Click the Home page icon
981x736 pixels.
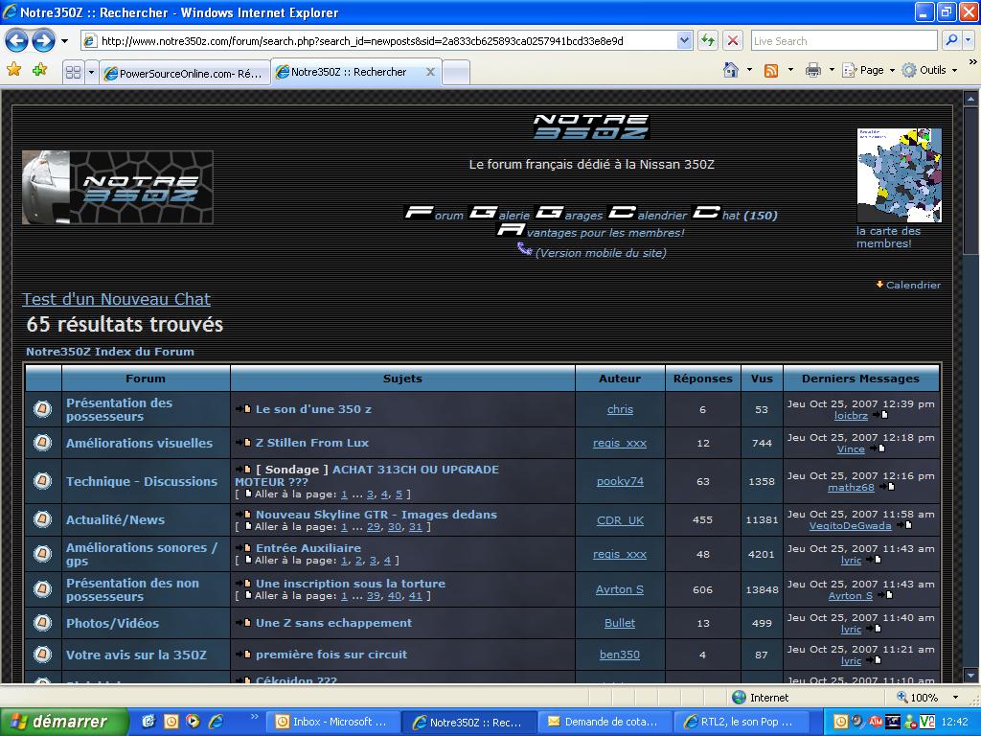pos(732,70)
